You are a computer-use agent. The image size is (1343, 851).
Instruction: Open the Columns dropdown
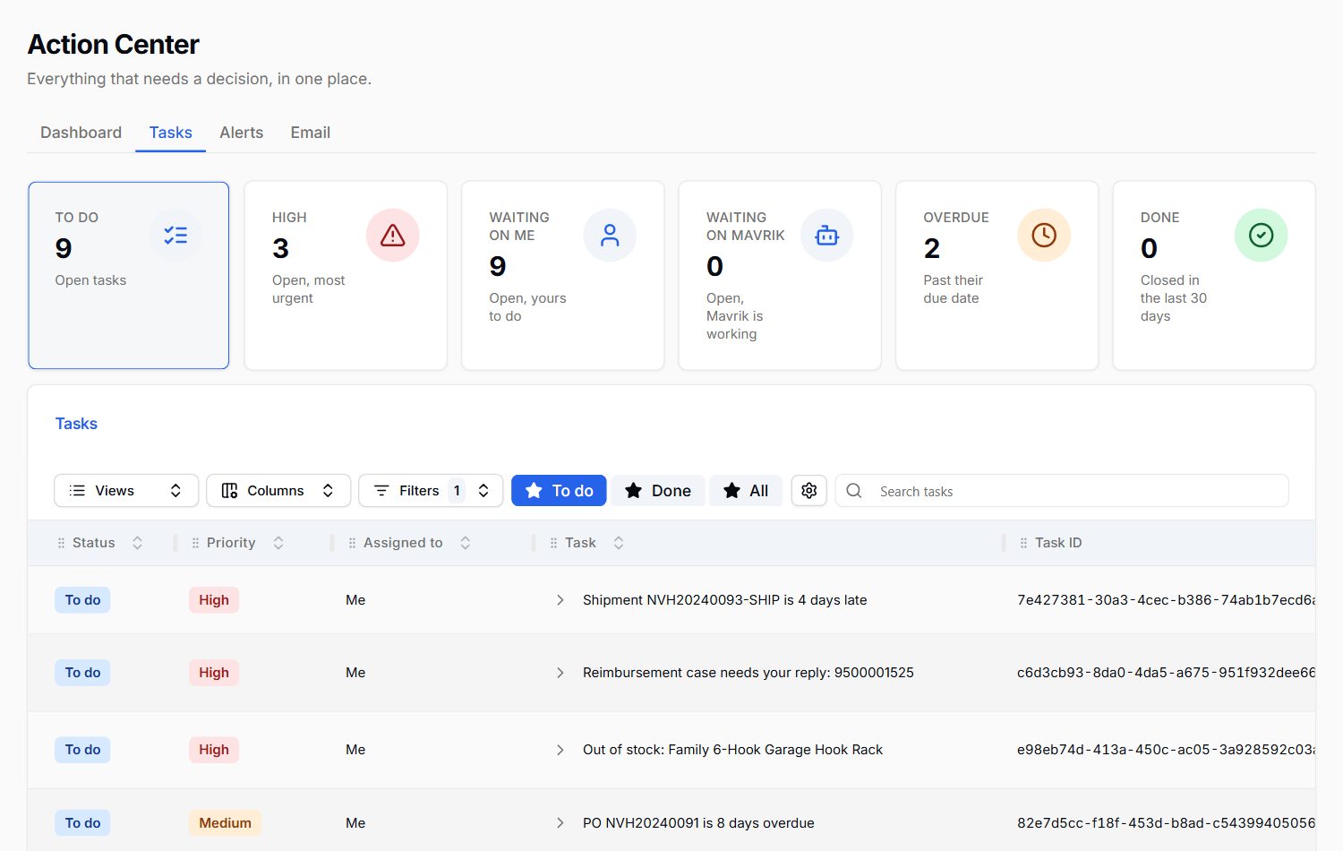point(278,491)
